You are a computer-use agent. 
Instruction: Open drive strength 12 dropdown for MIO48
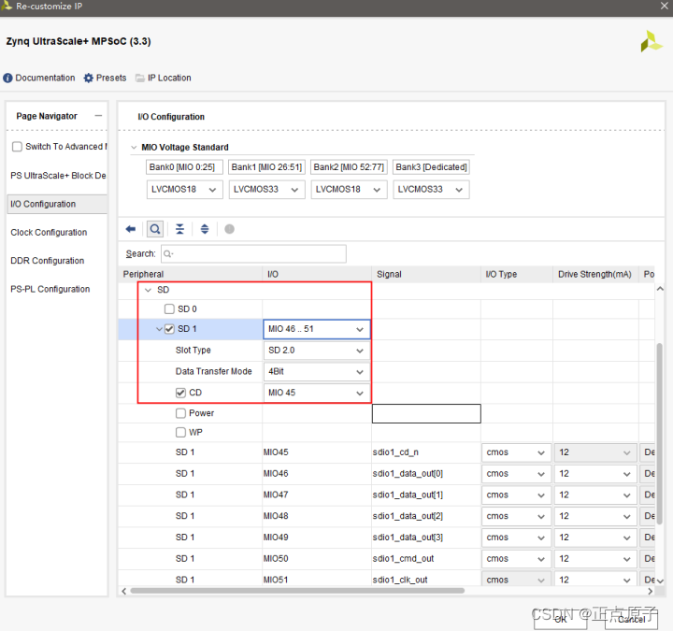pyautogui.click(x=595, y=516)
